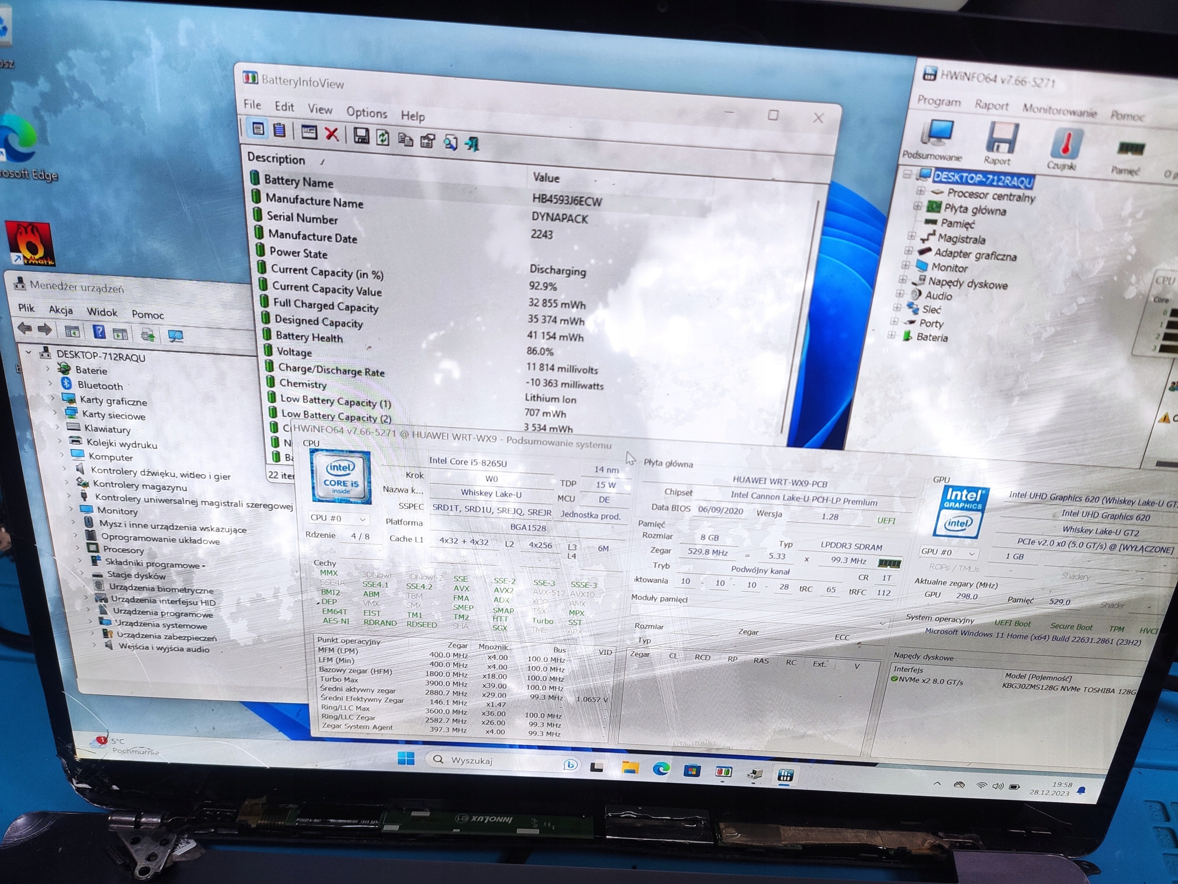Image resolution: width=1178 pixels, height=884 pixels.
Task: Click the red X icon in BatteryInfoView toolbar
Action: click(332, 134)
